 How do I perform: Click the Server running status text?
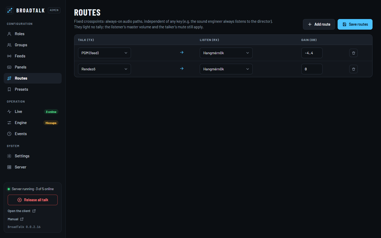point(33,189)
